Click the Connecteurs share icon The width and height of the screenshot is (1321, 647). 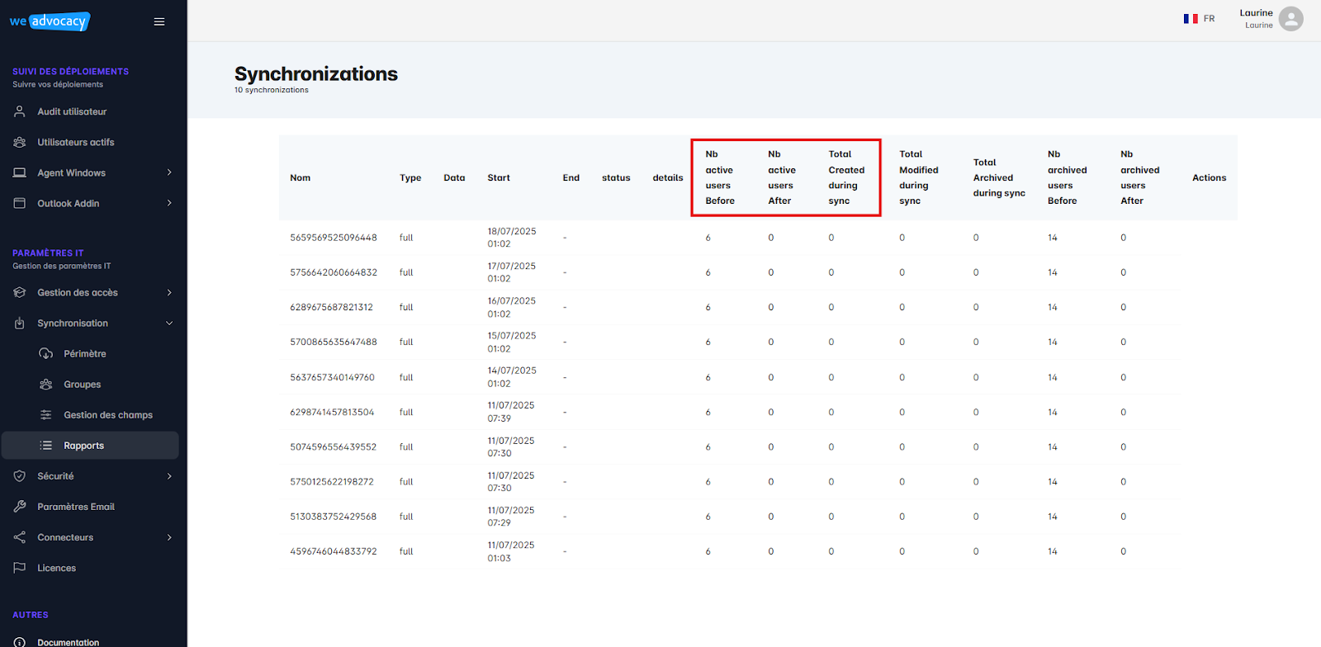coord(20,537)
